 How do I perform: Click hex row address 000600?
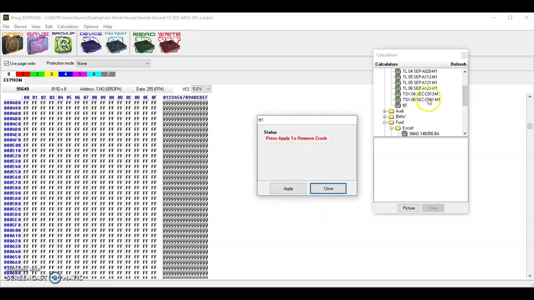(12, 230)
